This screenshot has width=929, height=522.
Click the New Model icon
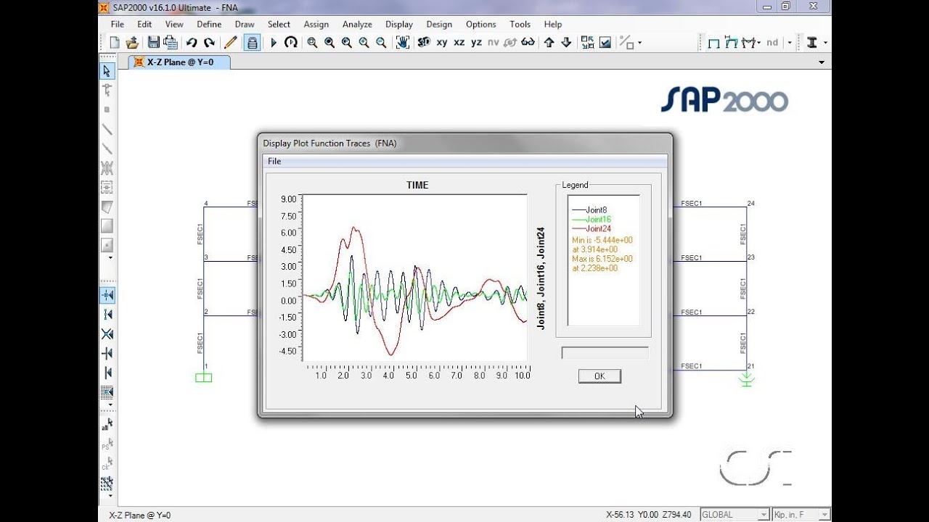coord(115,43)
